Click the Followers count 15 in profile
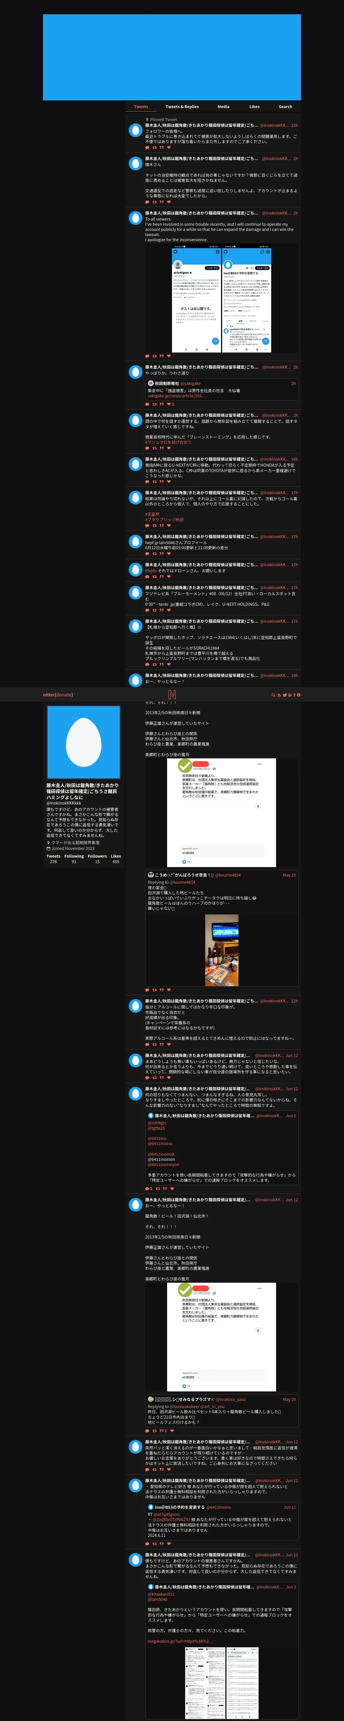Screen dimensions: 344x1721 point(97,862)
